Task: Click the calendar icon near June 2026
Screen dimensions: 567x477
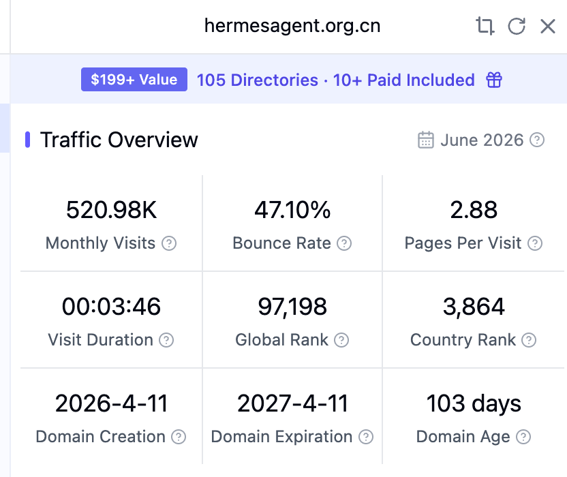Action: point(426,140)
